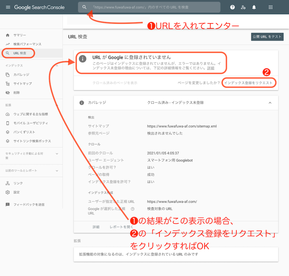Click インデックス登録をリクエスト

[248, 83]
